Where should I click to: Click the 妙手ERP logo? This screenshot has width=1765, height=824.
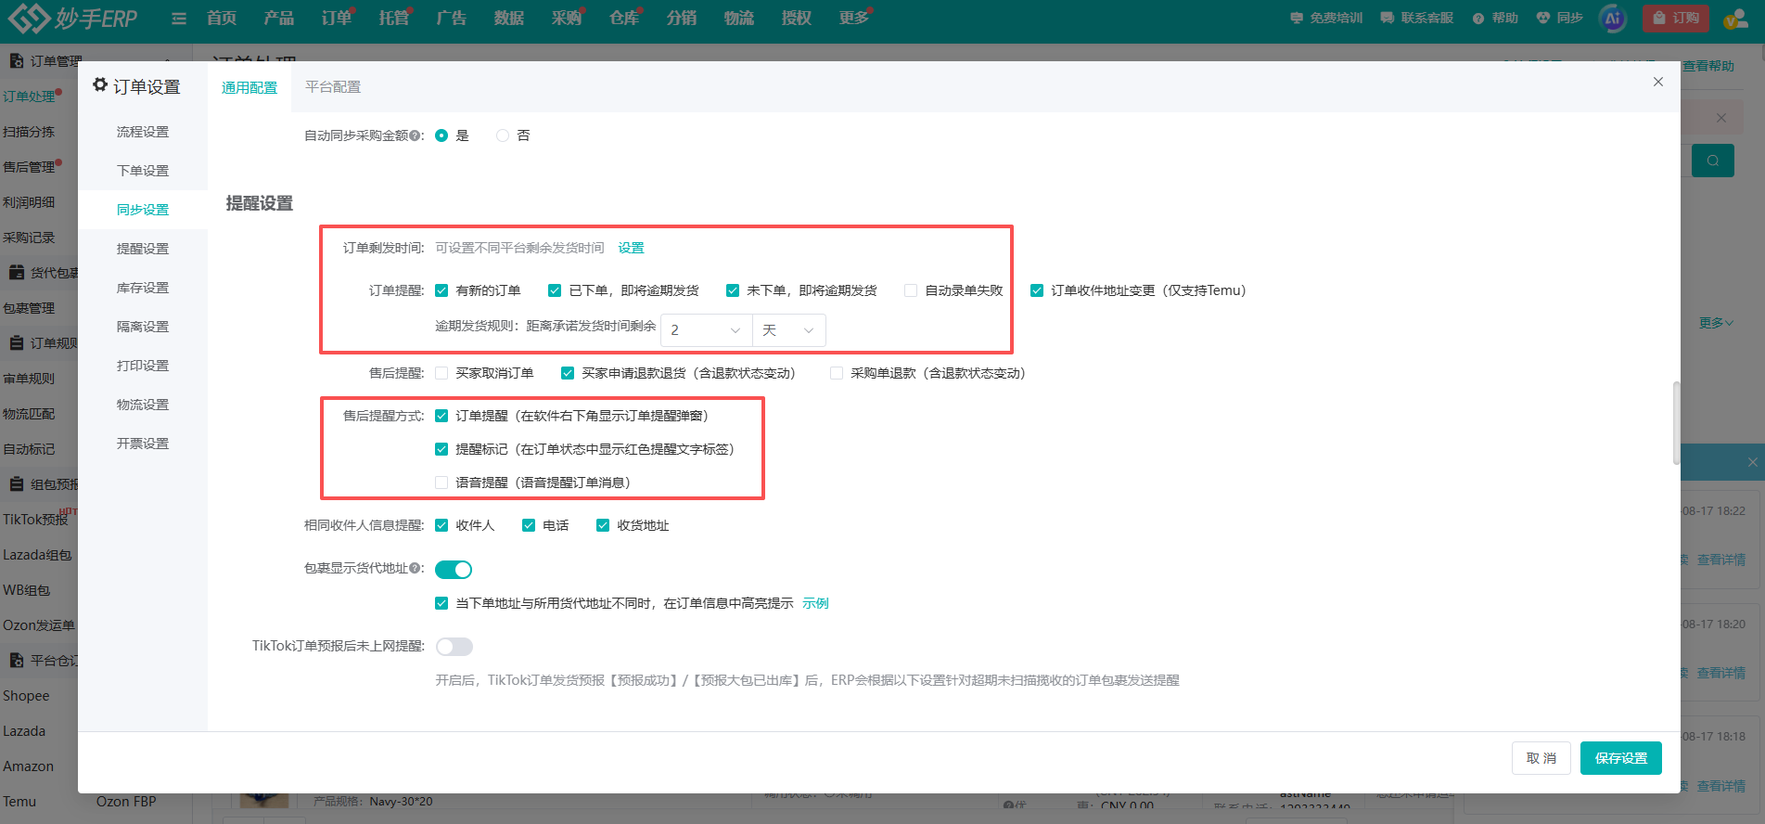click(73, 18)
